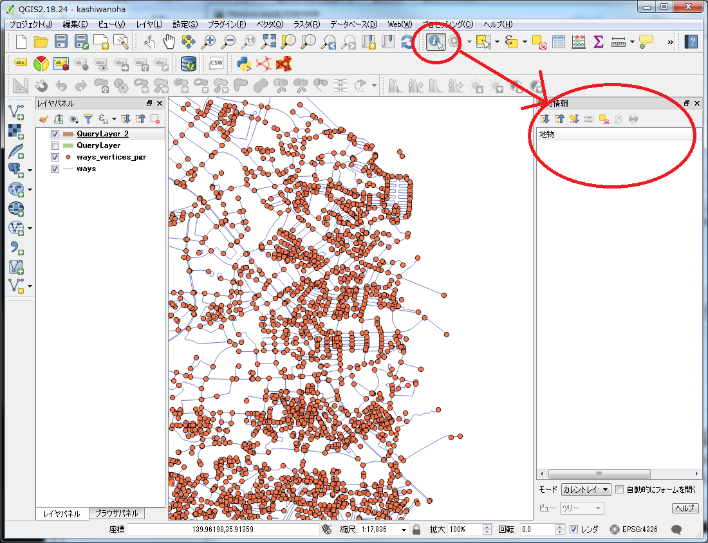Click the Open Attribute Table icon
708x543 pixels.
pos(558,42)
